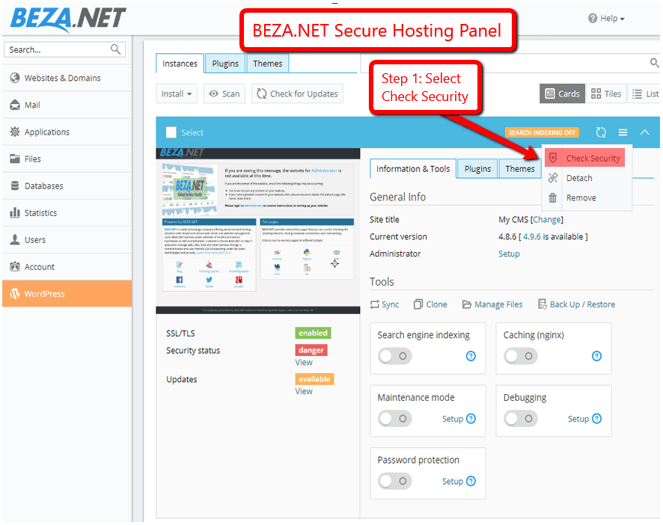Click the Back Up / Restore icon
663x525 pixels.
pyautogui.click(x=542, y=304)
